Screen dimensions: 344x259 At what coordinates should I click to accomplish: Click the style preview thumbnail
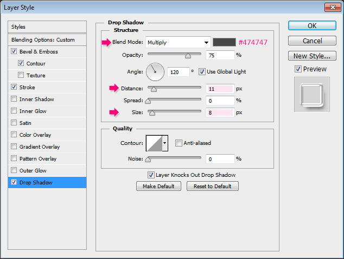[312, 95]
